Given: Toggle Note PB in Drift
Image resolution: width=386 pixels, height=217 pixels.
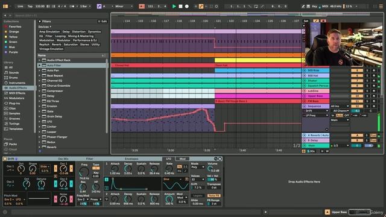Looking at the screenshot, I should point(214,195).
